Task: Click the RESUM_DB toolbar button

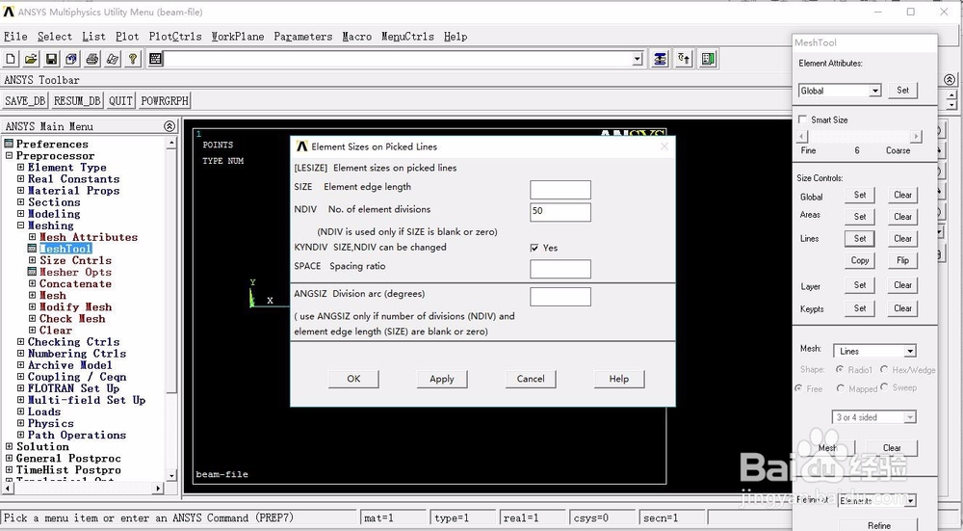Action: click(x=77, y=101)
